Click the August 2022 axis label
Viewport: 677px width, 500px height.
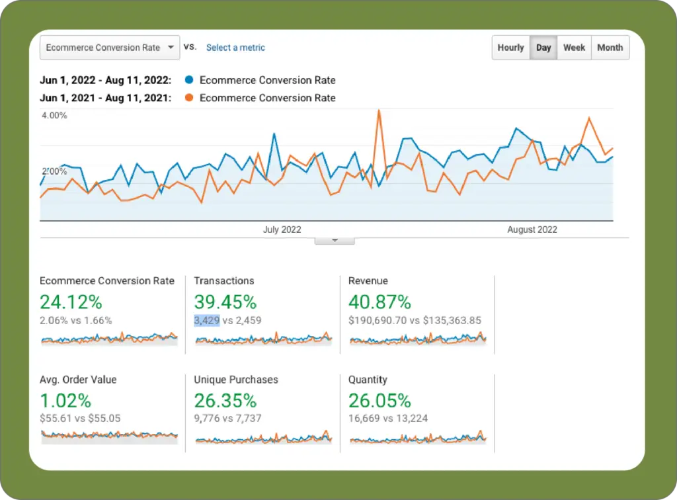(x=532, y=229)
